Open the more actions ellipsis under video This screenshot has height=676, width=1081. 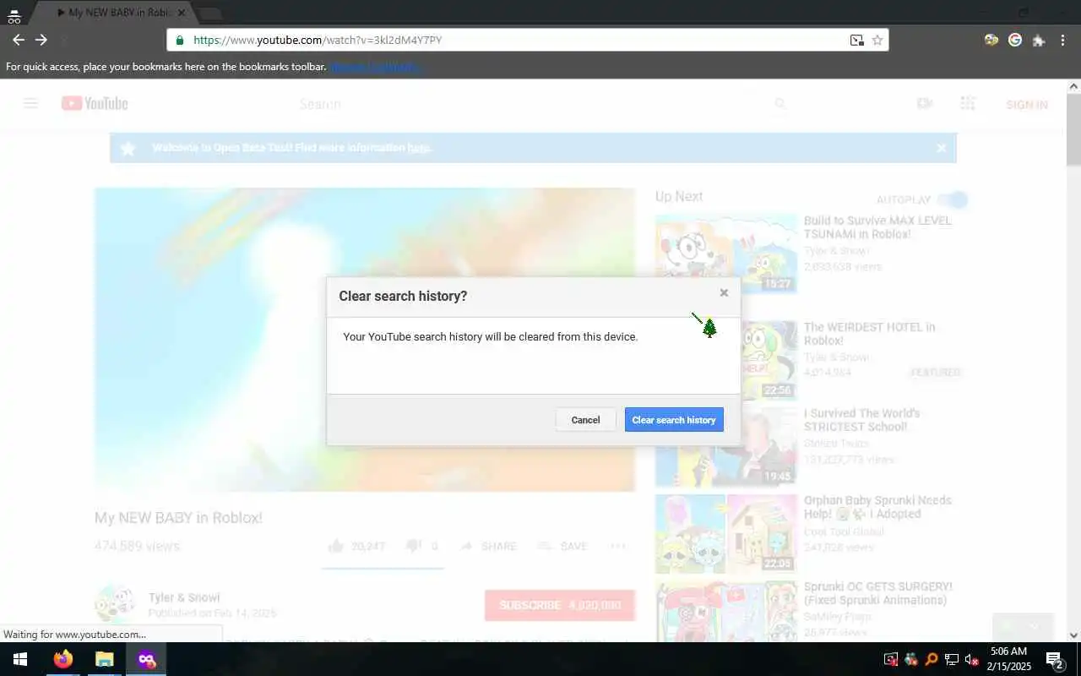[618, 547]
